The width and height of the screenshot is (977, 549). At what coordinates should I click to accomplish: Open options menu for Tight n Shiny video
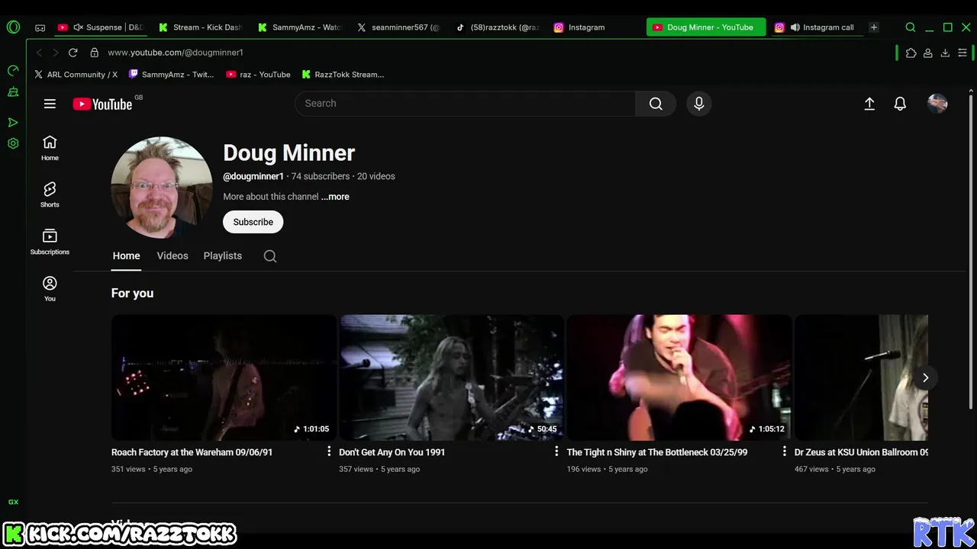(x=784, y=452)
